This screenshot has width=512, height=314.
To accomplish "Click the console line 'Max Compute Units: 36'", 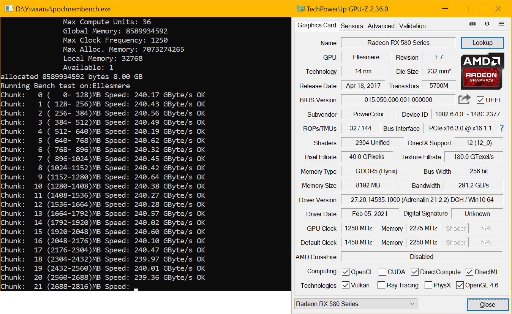I will (107, 22).
